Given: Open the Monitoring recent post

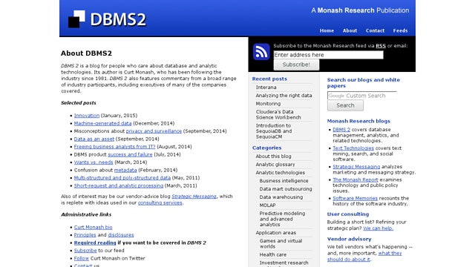Looking at the screenshot, I should tap(268, 104).
